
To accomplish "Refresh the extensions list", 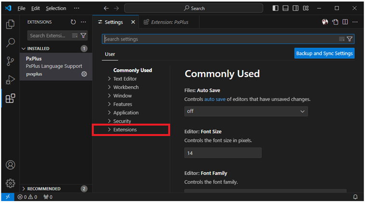I will 73,22.
